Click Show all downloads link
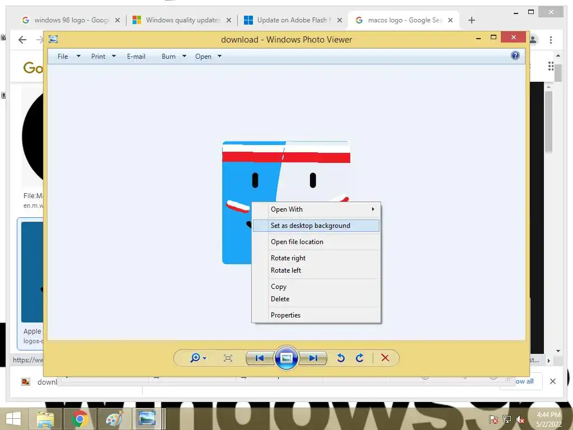573x430 pixels. 524,381
